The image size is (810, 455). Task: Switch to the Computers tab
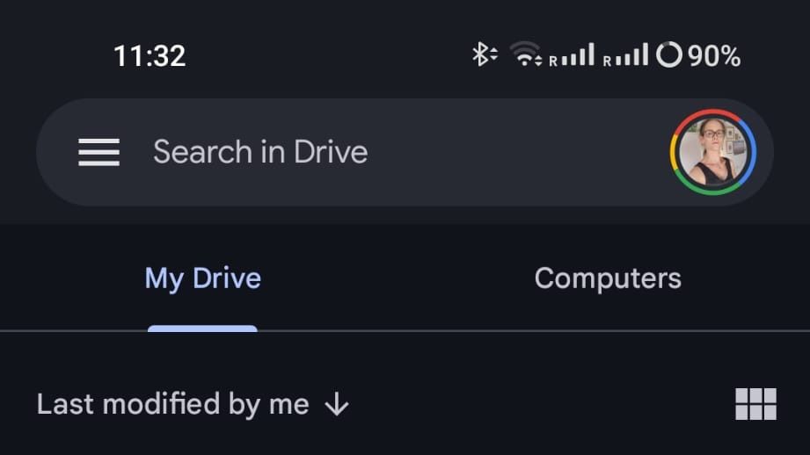(607, 278)
